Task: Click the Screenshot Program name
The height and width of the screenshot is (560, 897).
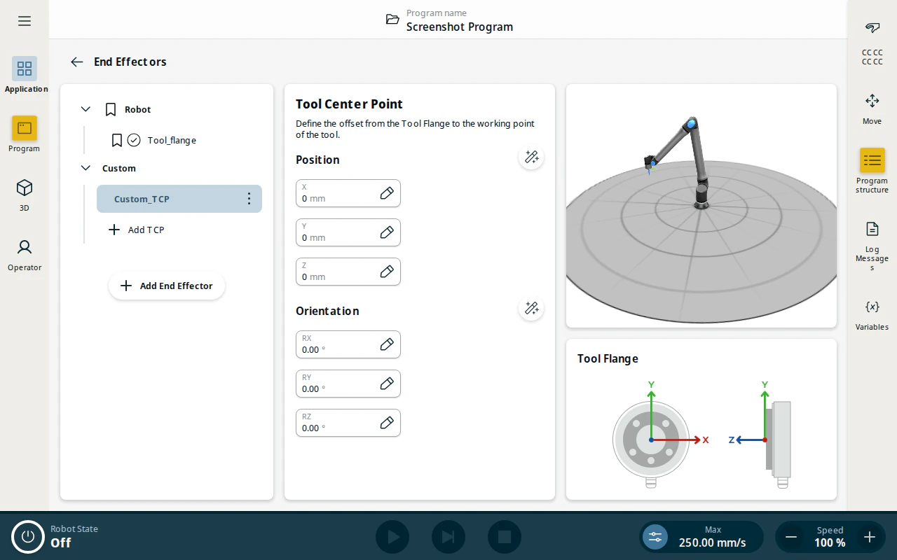Action: [460, 27]
